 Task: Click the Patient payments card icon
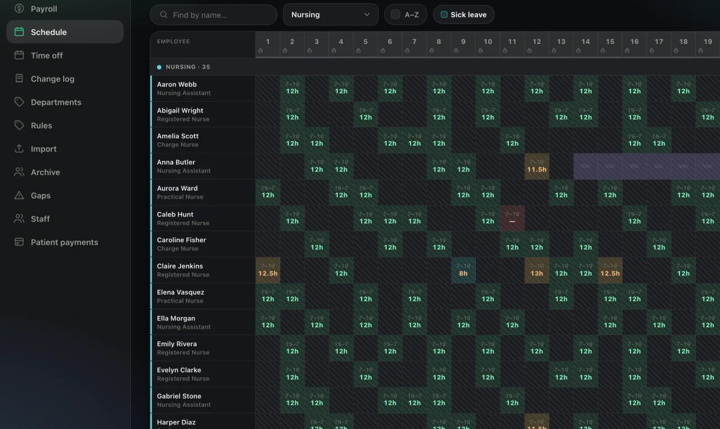pos(19,242)
